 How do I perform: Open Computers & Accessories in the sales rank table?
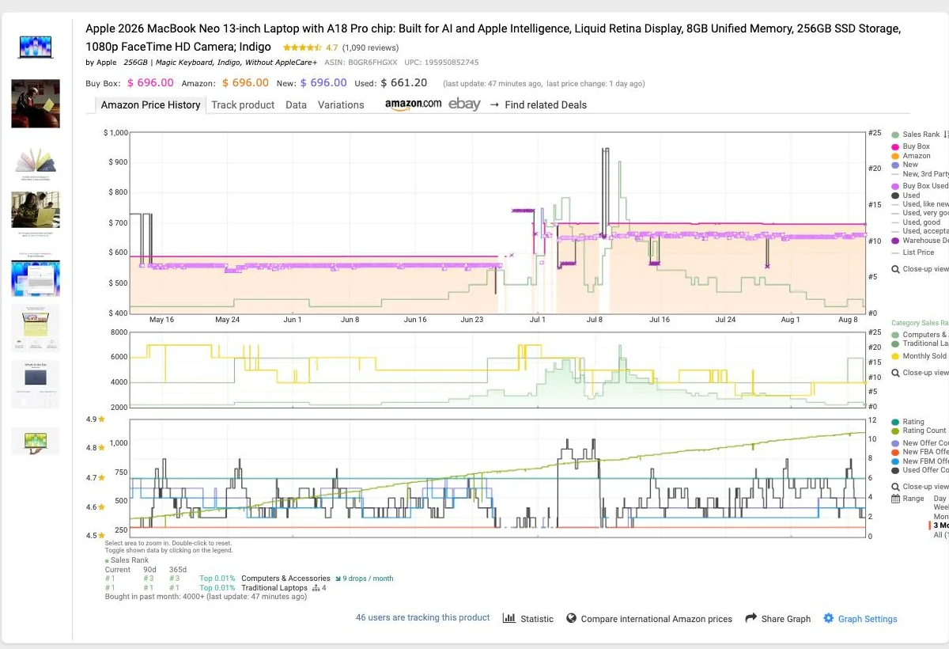(285, 579)
